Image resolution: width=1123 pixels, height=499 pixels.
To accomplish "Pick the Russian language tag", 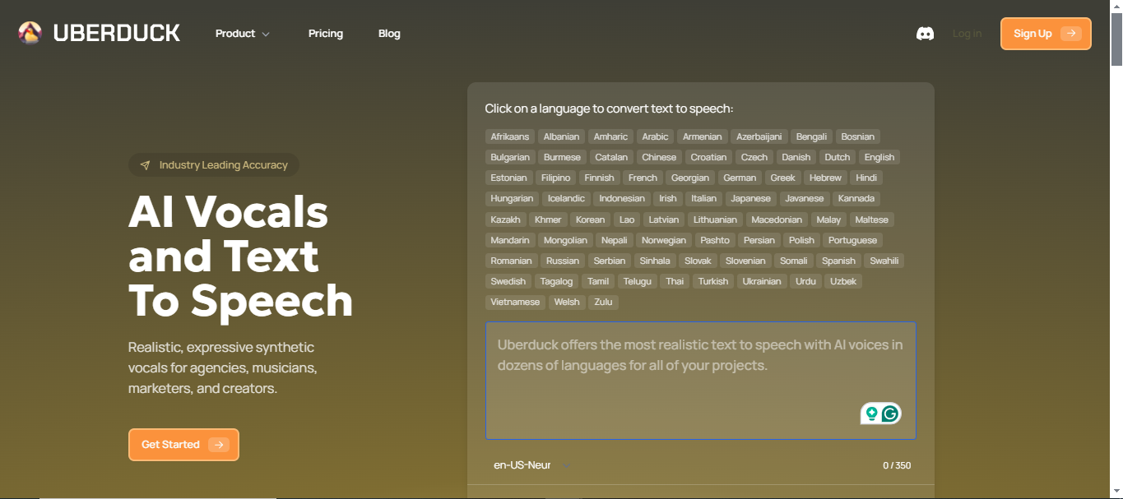I will (x=562, y=261).
